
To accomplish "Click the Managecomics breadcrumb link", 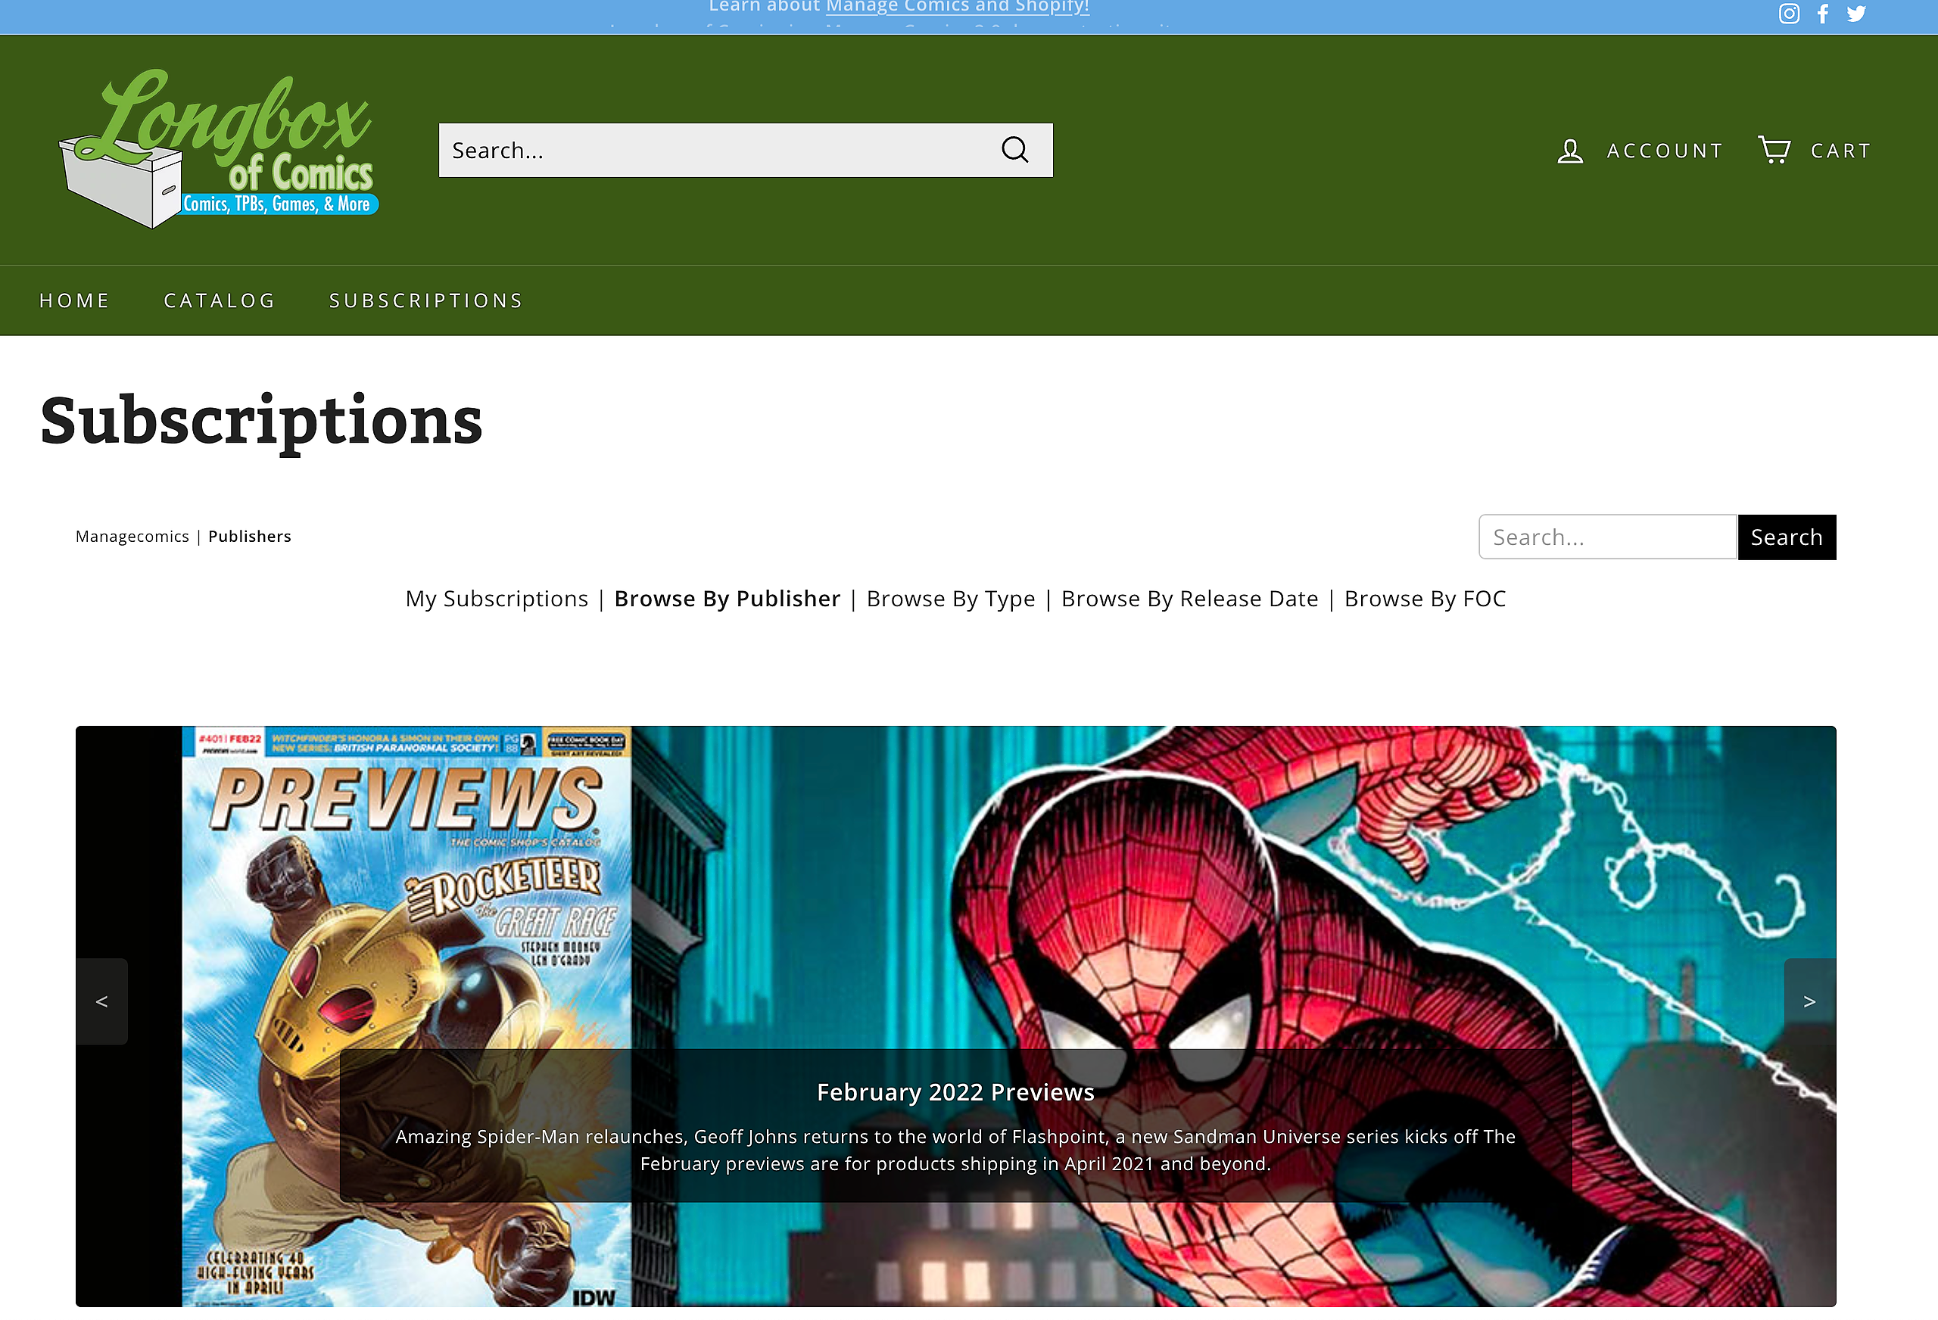I will pyautogui.click(x=132, y=536).
